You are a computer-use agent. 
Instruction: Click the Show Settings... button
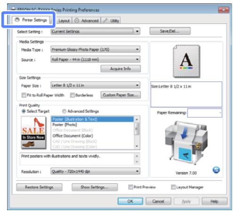click(x=95, y=187)
